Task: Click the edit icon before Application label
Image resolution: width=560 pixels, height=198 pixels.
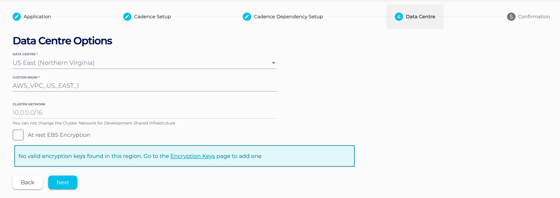Action: coord(17,17)
